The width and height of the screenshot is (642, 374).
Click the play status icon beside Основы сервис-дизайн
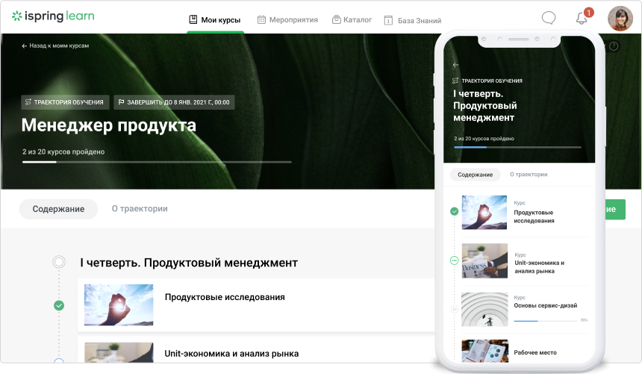coord(454,308)
